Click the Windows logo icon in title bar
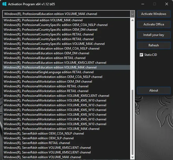 click(4, 4)
